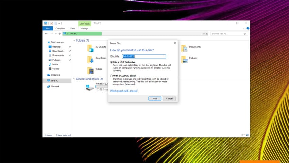Open 'Which one should I choose?' help link
Viewport: 289px width, 163px height.
tap(124, 91)
